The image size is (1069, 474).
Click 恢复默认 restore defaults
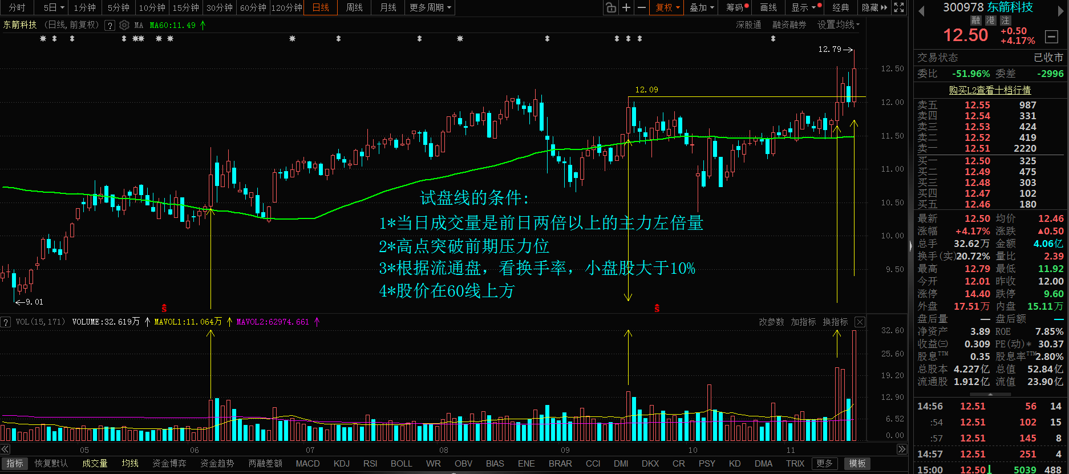click(x=51, y=463)
